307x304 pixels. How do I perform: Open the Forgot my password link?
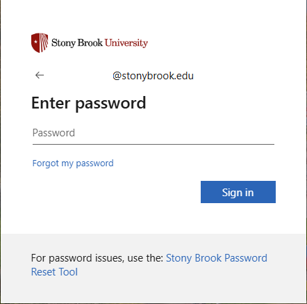pyautogui.click(x=73, y=163)
